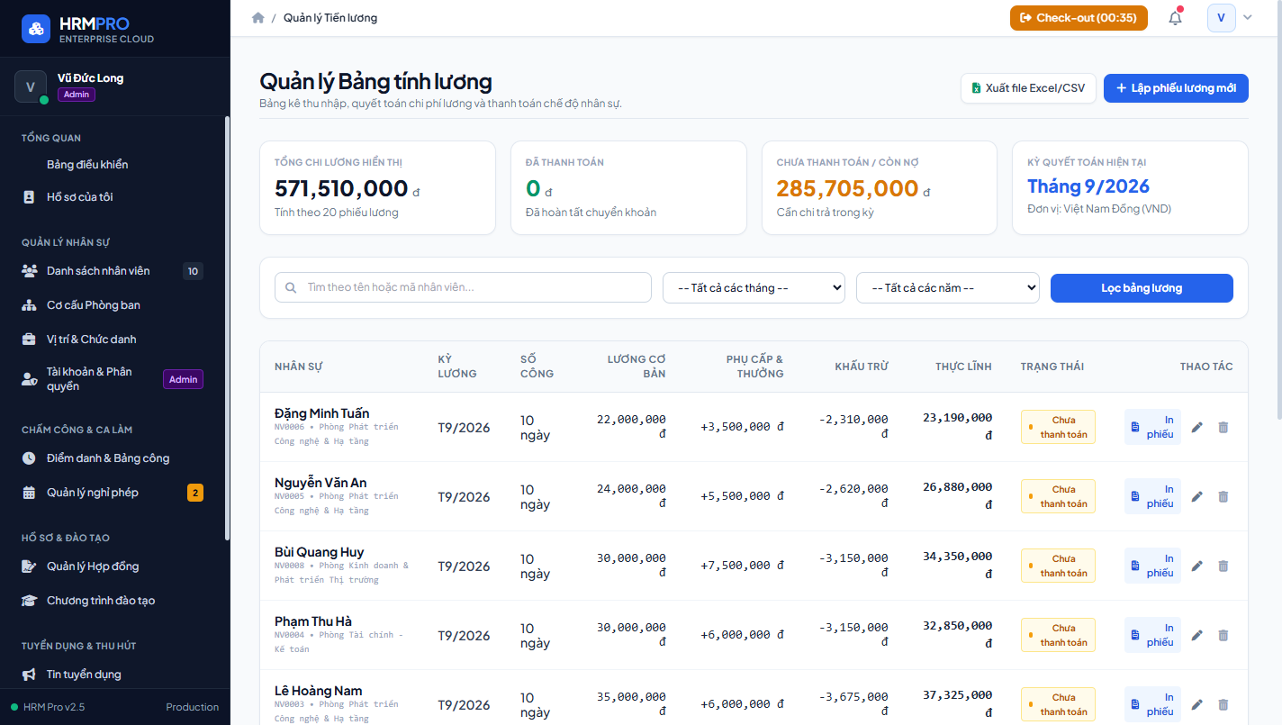This screenshot has width=1282, height=725.
Task: Click Phạm Thu Hà's 'Chưa thanh toán' status badge
Action: (x=1058, y=635)
